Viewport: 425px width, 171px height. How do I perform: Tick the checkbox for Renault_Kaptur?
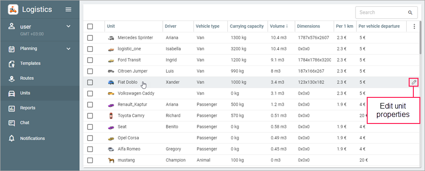coord(90,105)
